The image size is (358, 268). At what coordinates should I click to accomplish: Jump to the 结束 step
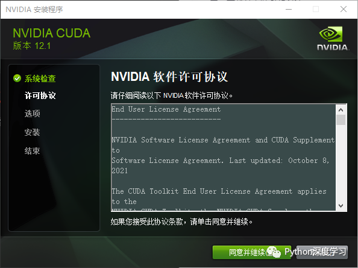32,151
